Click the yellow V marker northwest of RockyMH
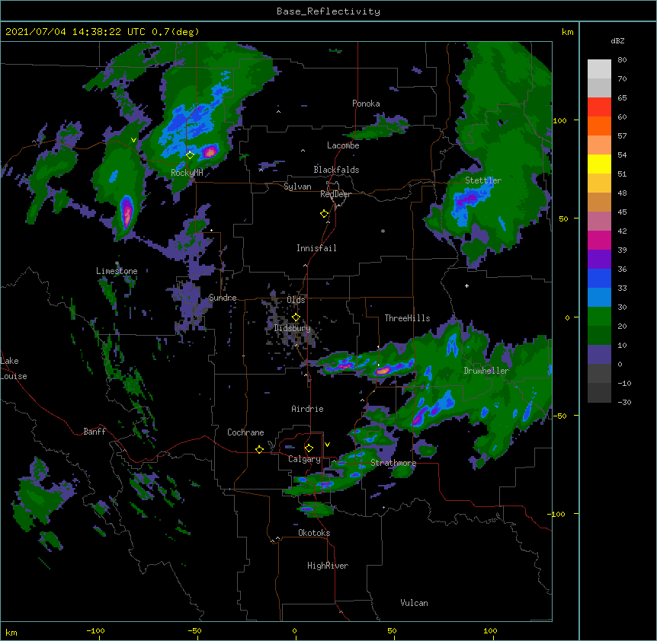 coord(133,140)
